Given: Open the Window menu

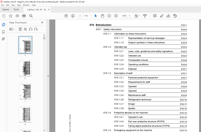Looking at the screenshot, I should [x=26, y=5].
